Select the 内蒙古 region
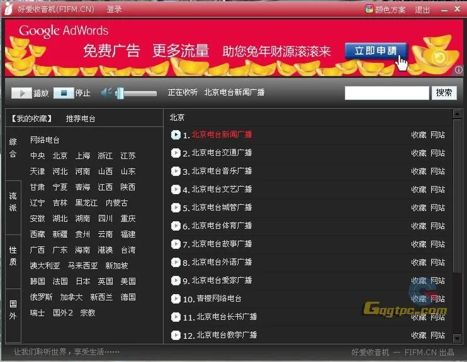 pos(117,203)
